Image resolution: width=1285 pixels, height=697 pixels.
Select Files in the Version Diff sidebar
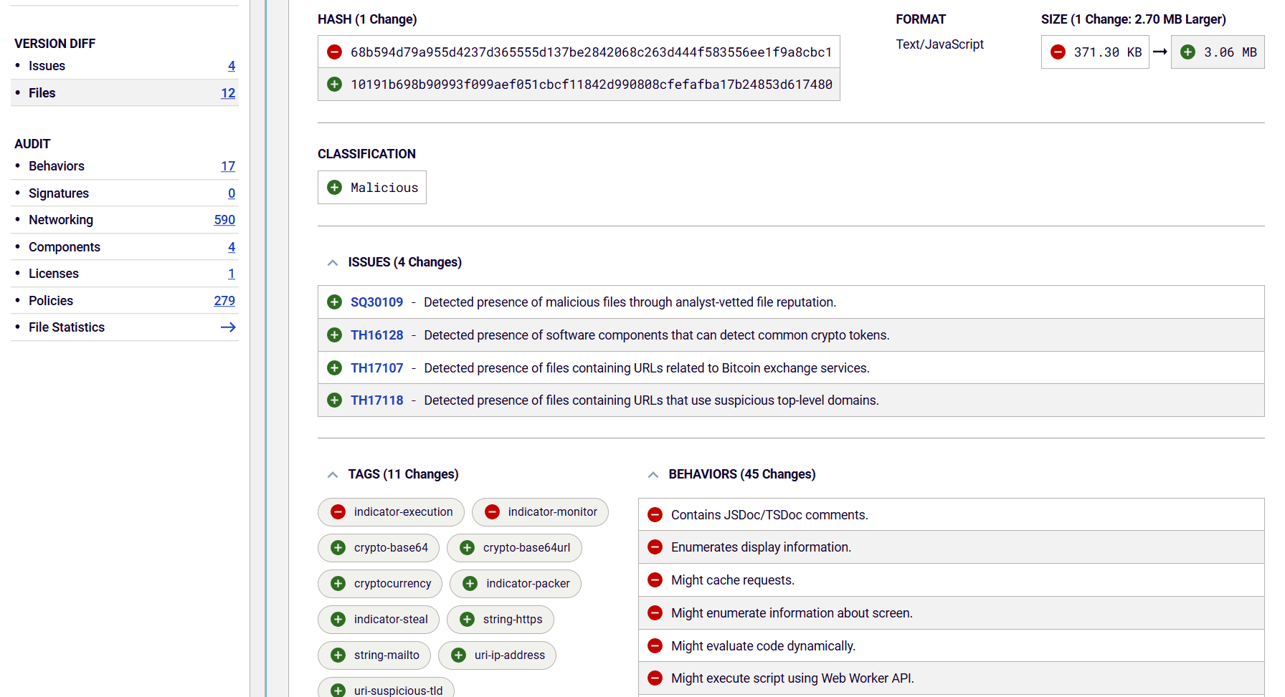42,93
